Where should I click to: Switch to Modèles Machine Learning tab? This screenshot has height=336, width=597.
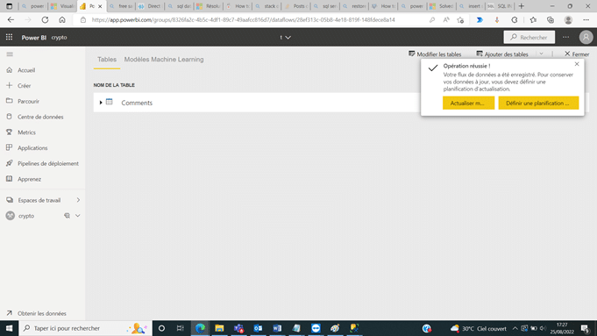click(x=164, y=60)
